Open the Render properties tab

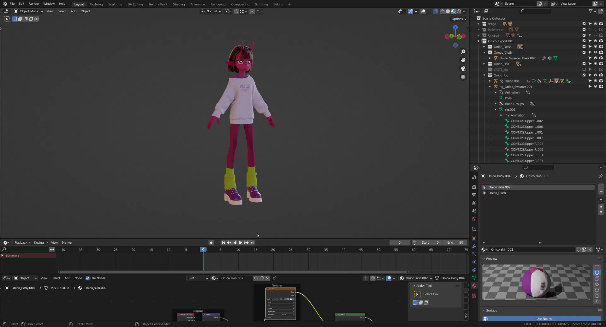(x=474, y=187)
